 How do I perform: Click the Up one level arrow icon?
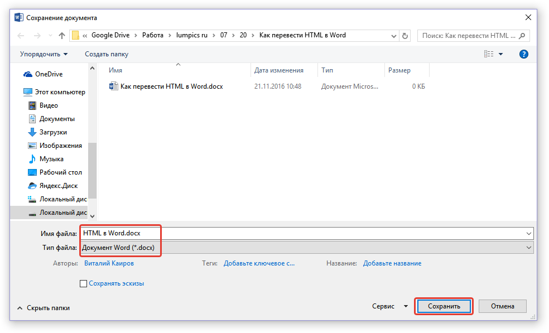coord(62,35)
